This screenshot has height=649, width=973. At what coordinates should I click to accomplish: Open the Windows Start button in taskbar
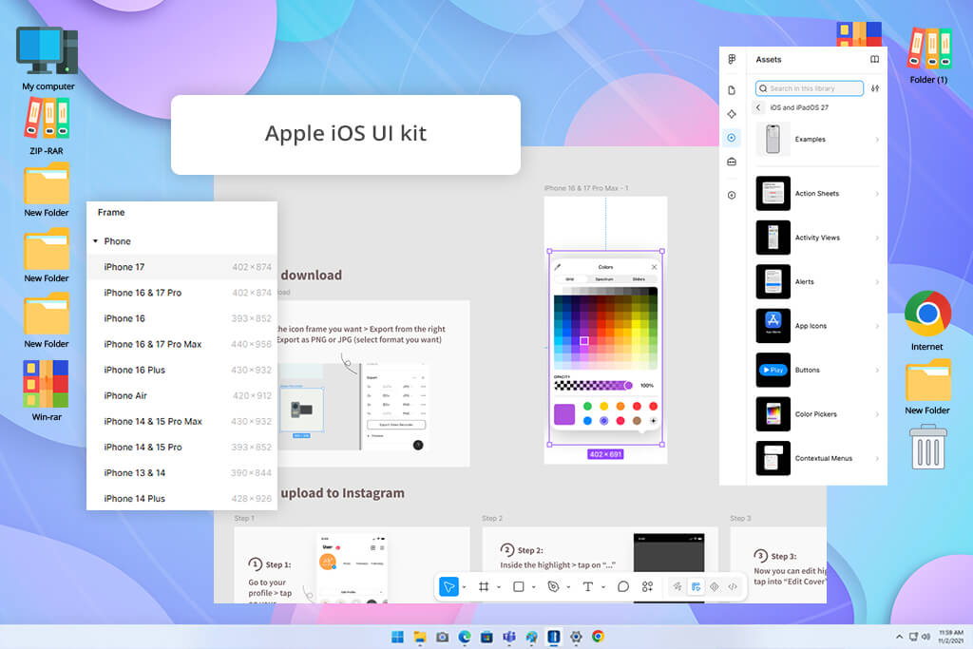click(x=398, y=637)
